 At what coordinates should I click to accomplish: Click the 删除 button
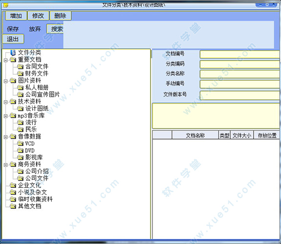pos(60,16)
